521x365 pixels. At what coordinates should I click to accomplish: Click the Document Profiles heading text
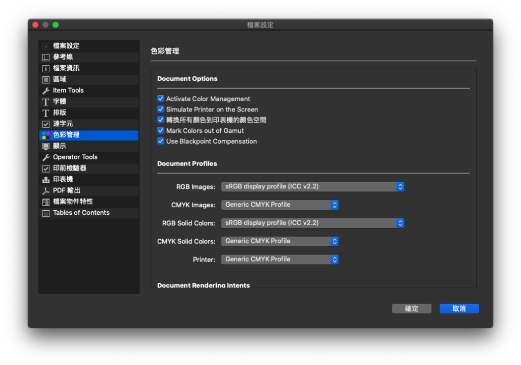pos(187,163)
